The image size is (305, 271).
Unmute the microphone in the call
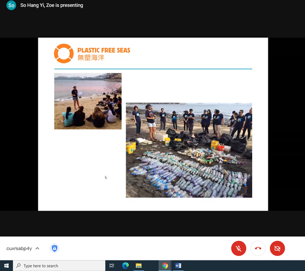pyautogui.click(x=239, y=248)
